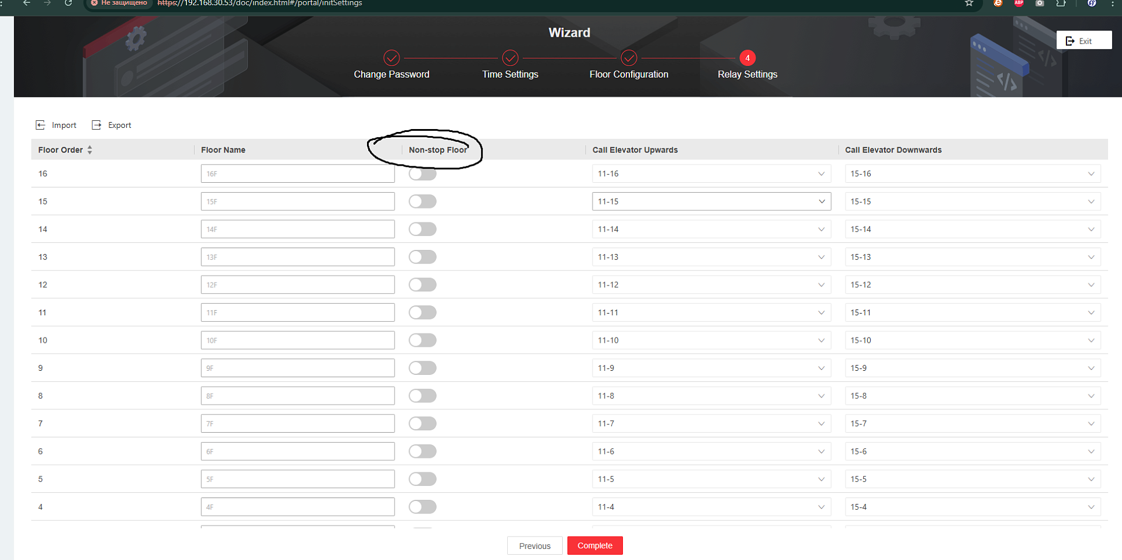
Task: Click the Floor Name field for floor 14
Action: [297, 229]
